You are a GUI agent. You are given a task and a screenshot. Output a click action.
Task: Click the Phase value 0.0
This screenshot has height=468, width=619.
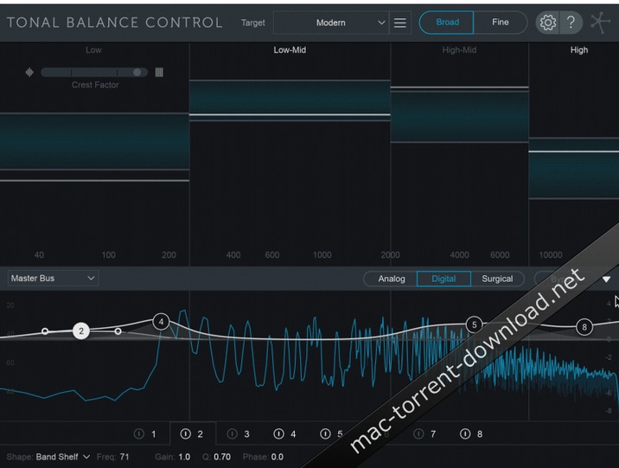[x=278, y=457]
